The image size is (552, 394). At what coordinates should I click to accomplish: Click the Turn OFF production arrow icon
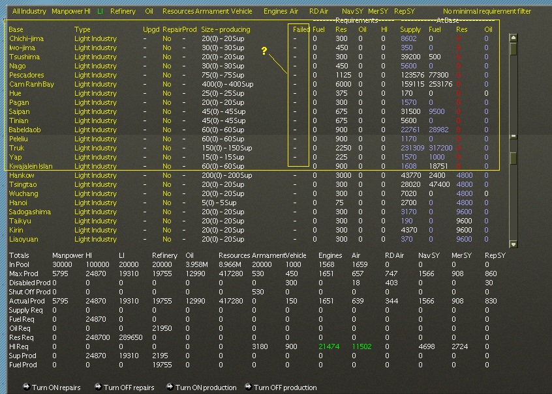(x=248, y=387)
